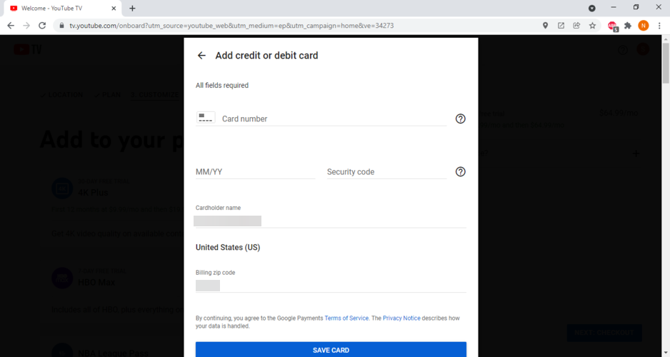Click the Security code field
Image resolution: width=670 pixels, height=357 pixels.
386,172
